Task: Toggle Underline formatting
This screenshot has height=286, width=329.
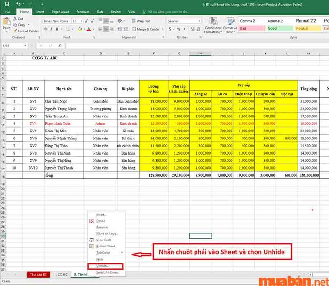Action: tap(57, 29)
